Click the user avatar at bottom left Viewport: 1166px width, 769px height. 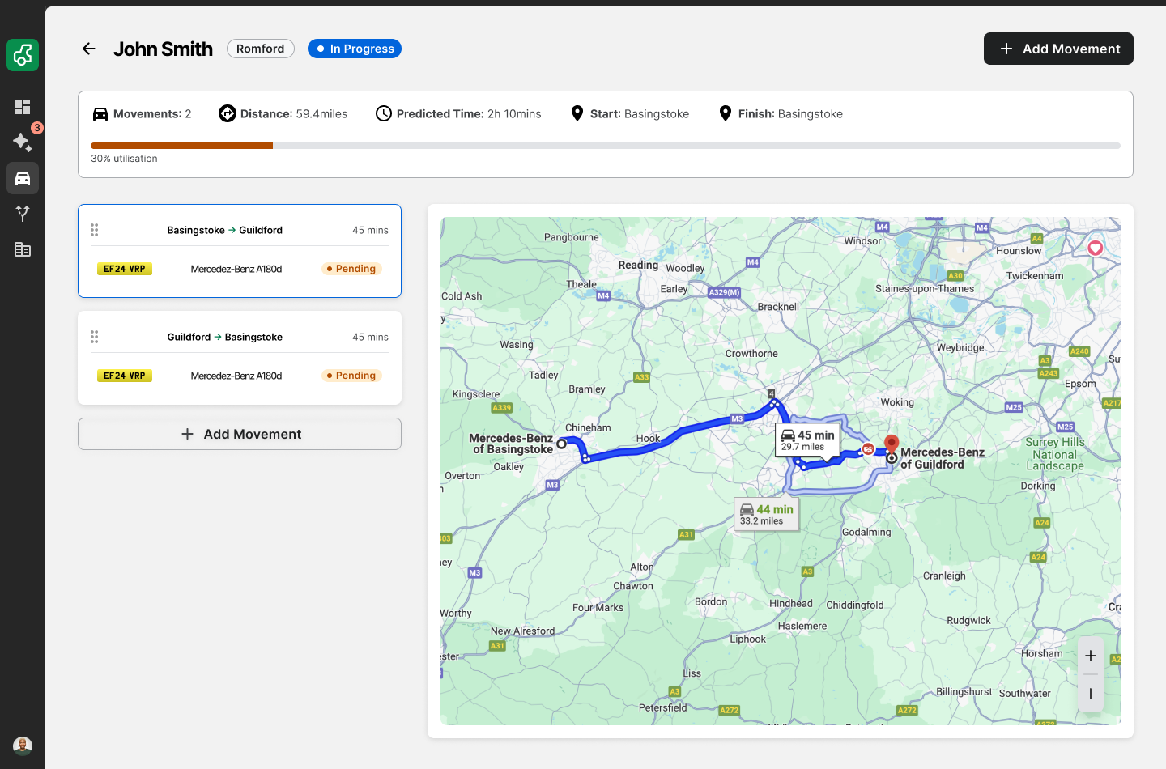23,746
